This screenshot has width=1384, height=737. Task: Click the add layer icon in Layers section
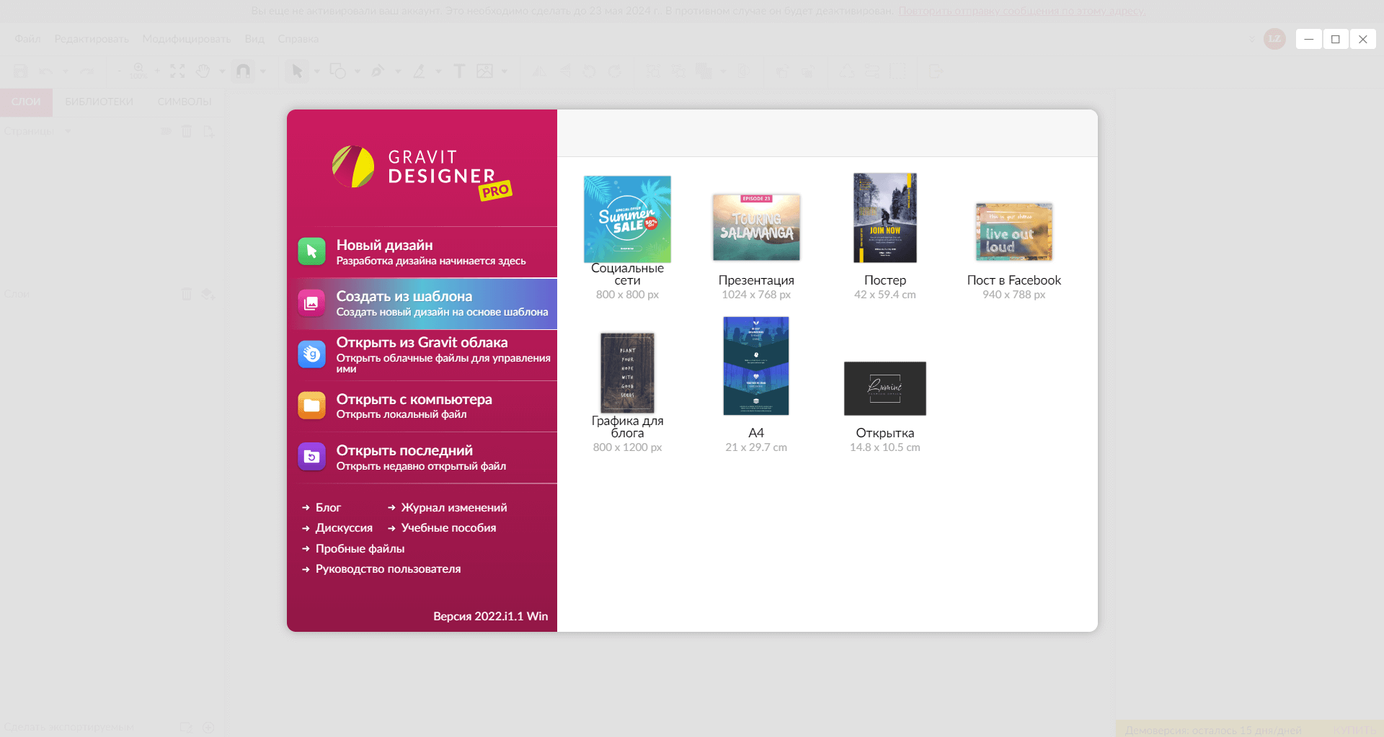pos(208,294)
